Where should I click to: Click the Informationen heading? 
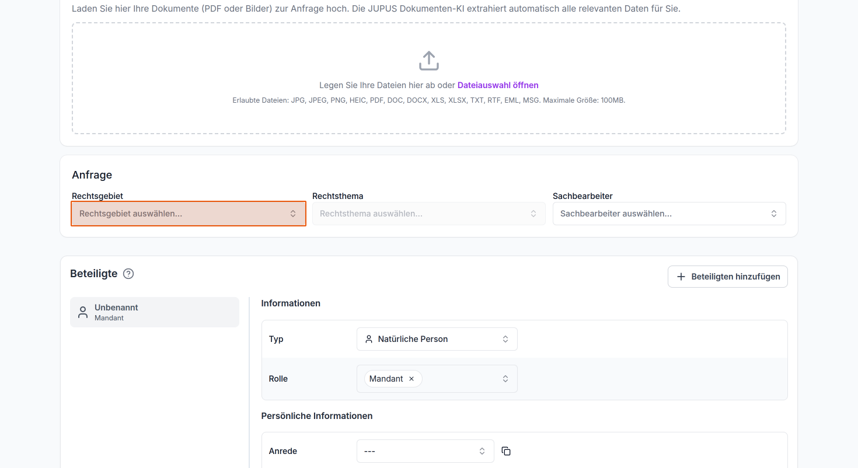pyautogui.click(x=291, y=303)
